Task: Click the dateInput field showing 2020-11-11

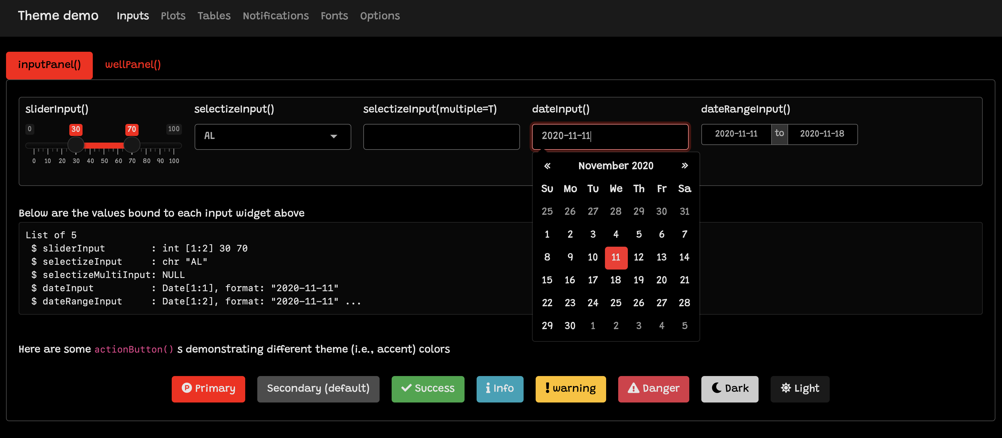Action: tap(610, 137)
